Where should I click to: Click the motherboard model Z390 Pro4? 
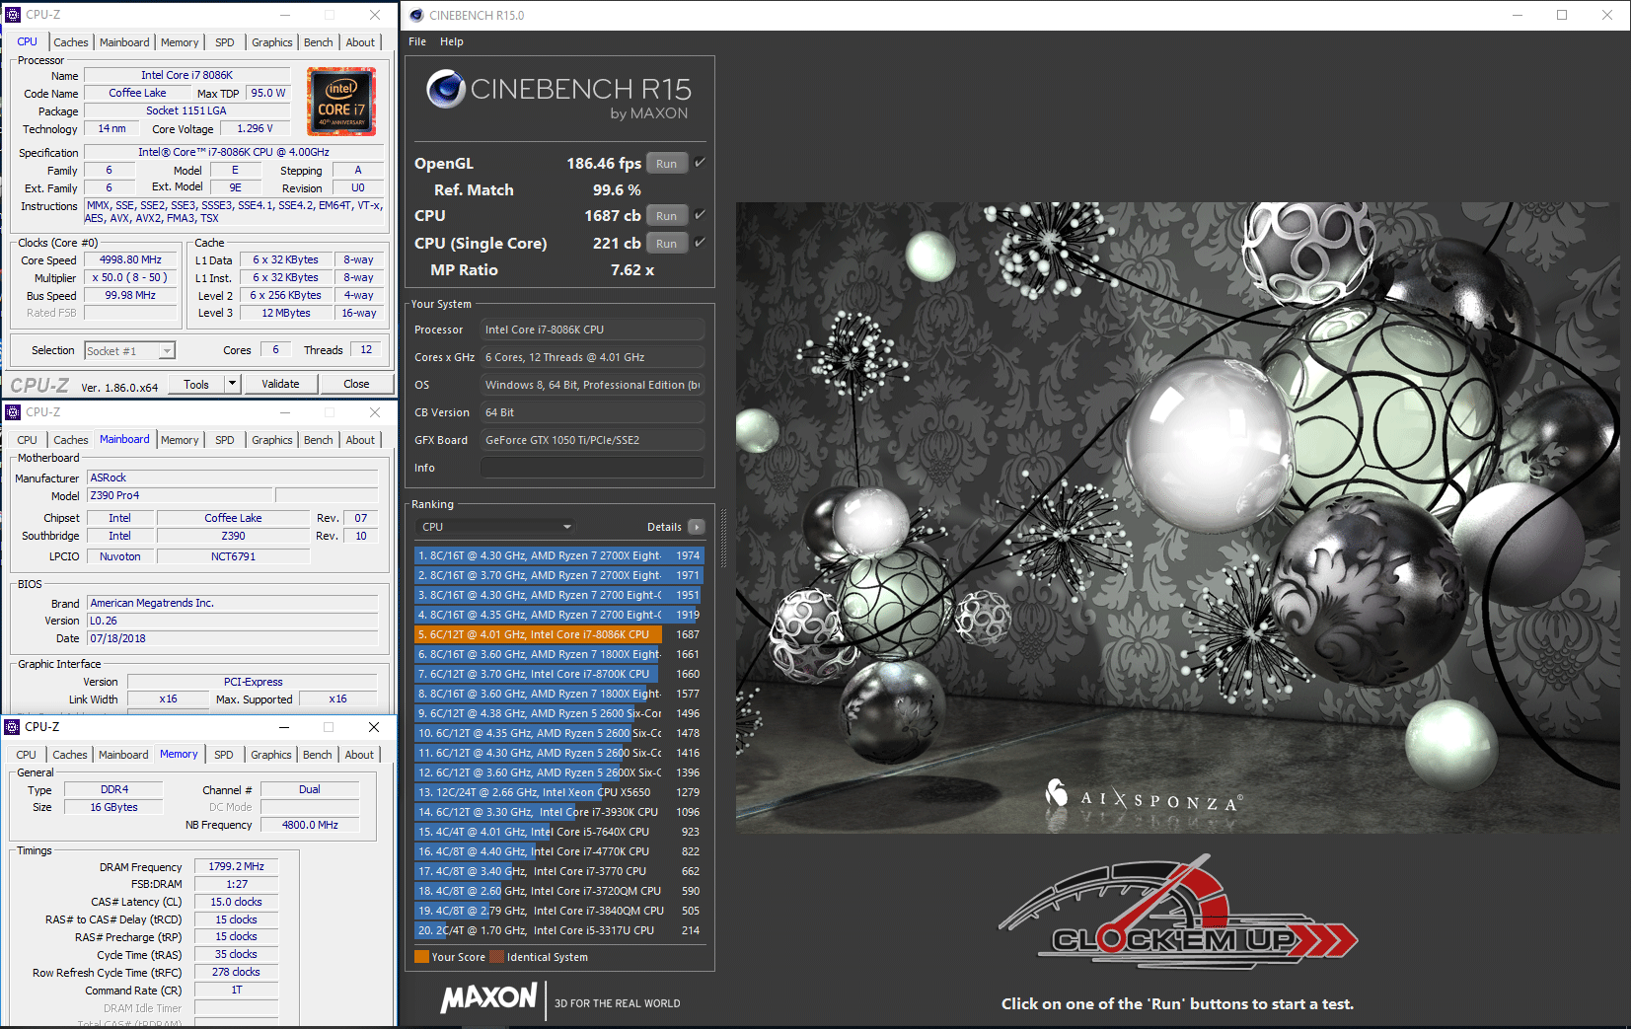[180, 495]
